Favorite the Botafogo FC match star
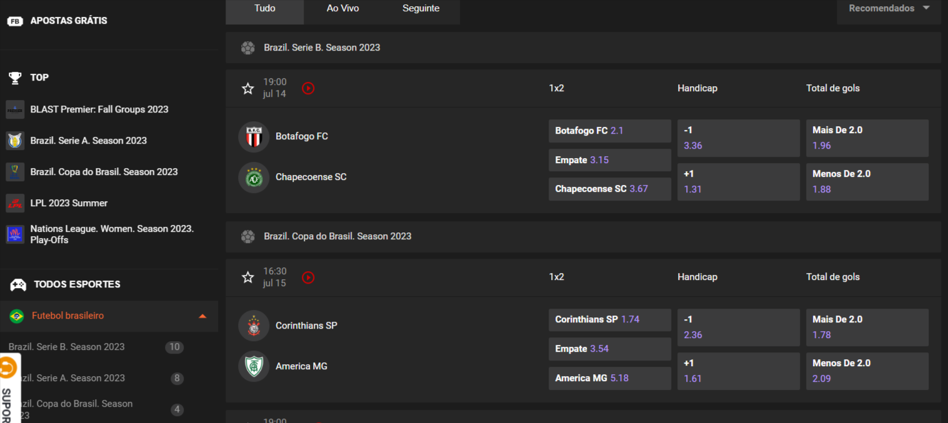This screenshot has width=948, height=423. pos(248,89)
